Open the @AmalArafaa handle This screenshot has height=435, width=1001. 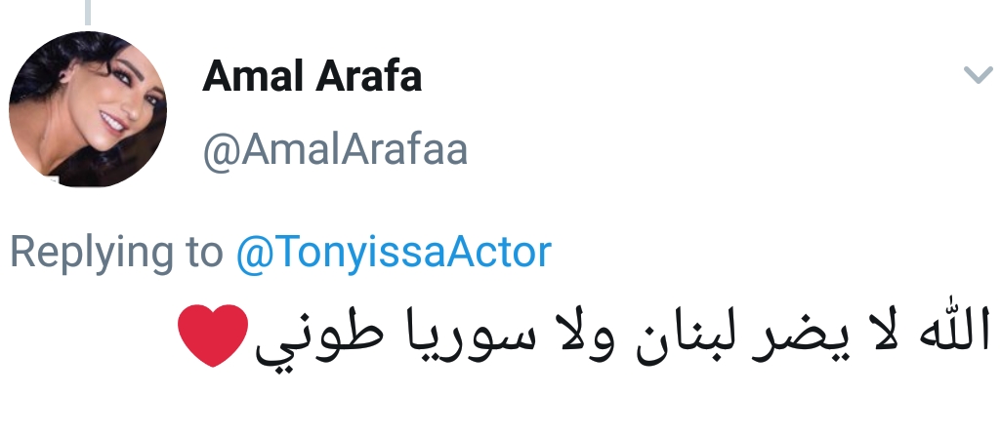[x=335, y=150]
